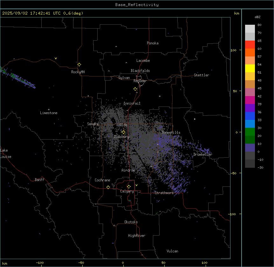
Task: Click the white caret marker near Ponoka
Action: click(116, 47)
